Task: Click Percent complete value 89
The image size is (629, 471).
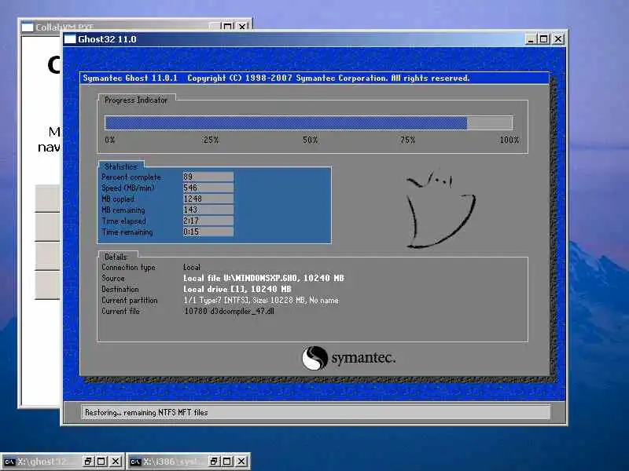Action: point(208,177)
